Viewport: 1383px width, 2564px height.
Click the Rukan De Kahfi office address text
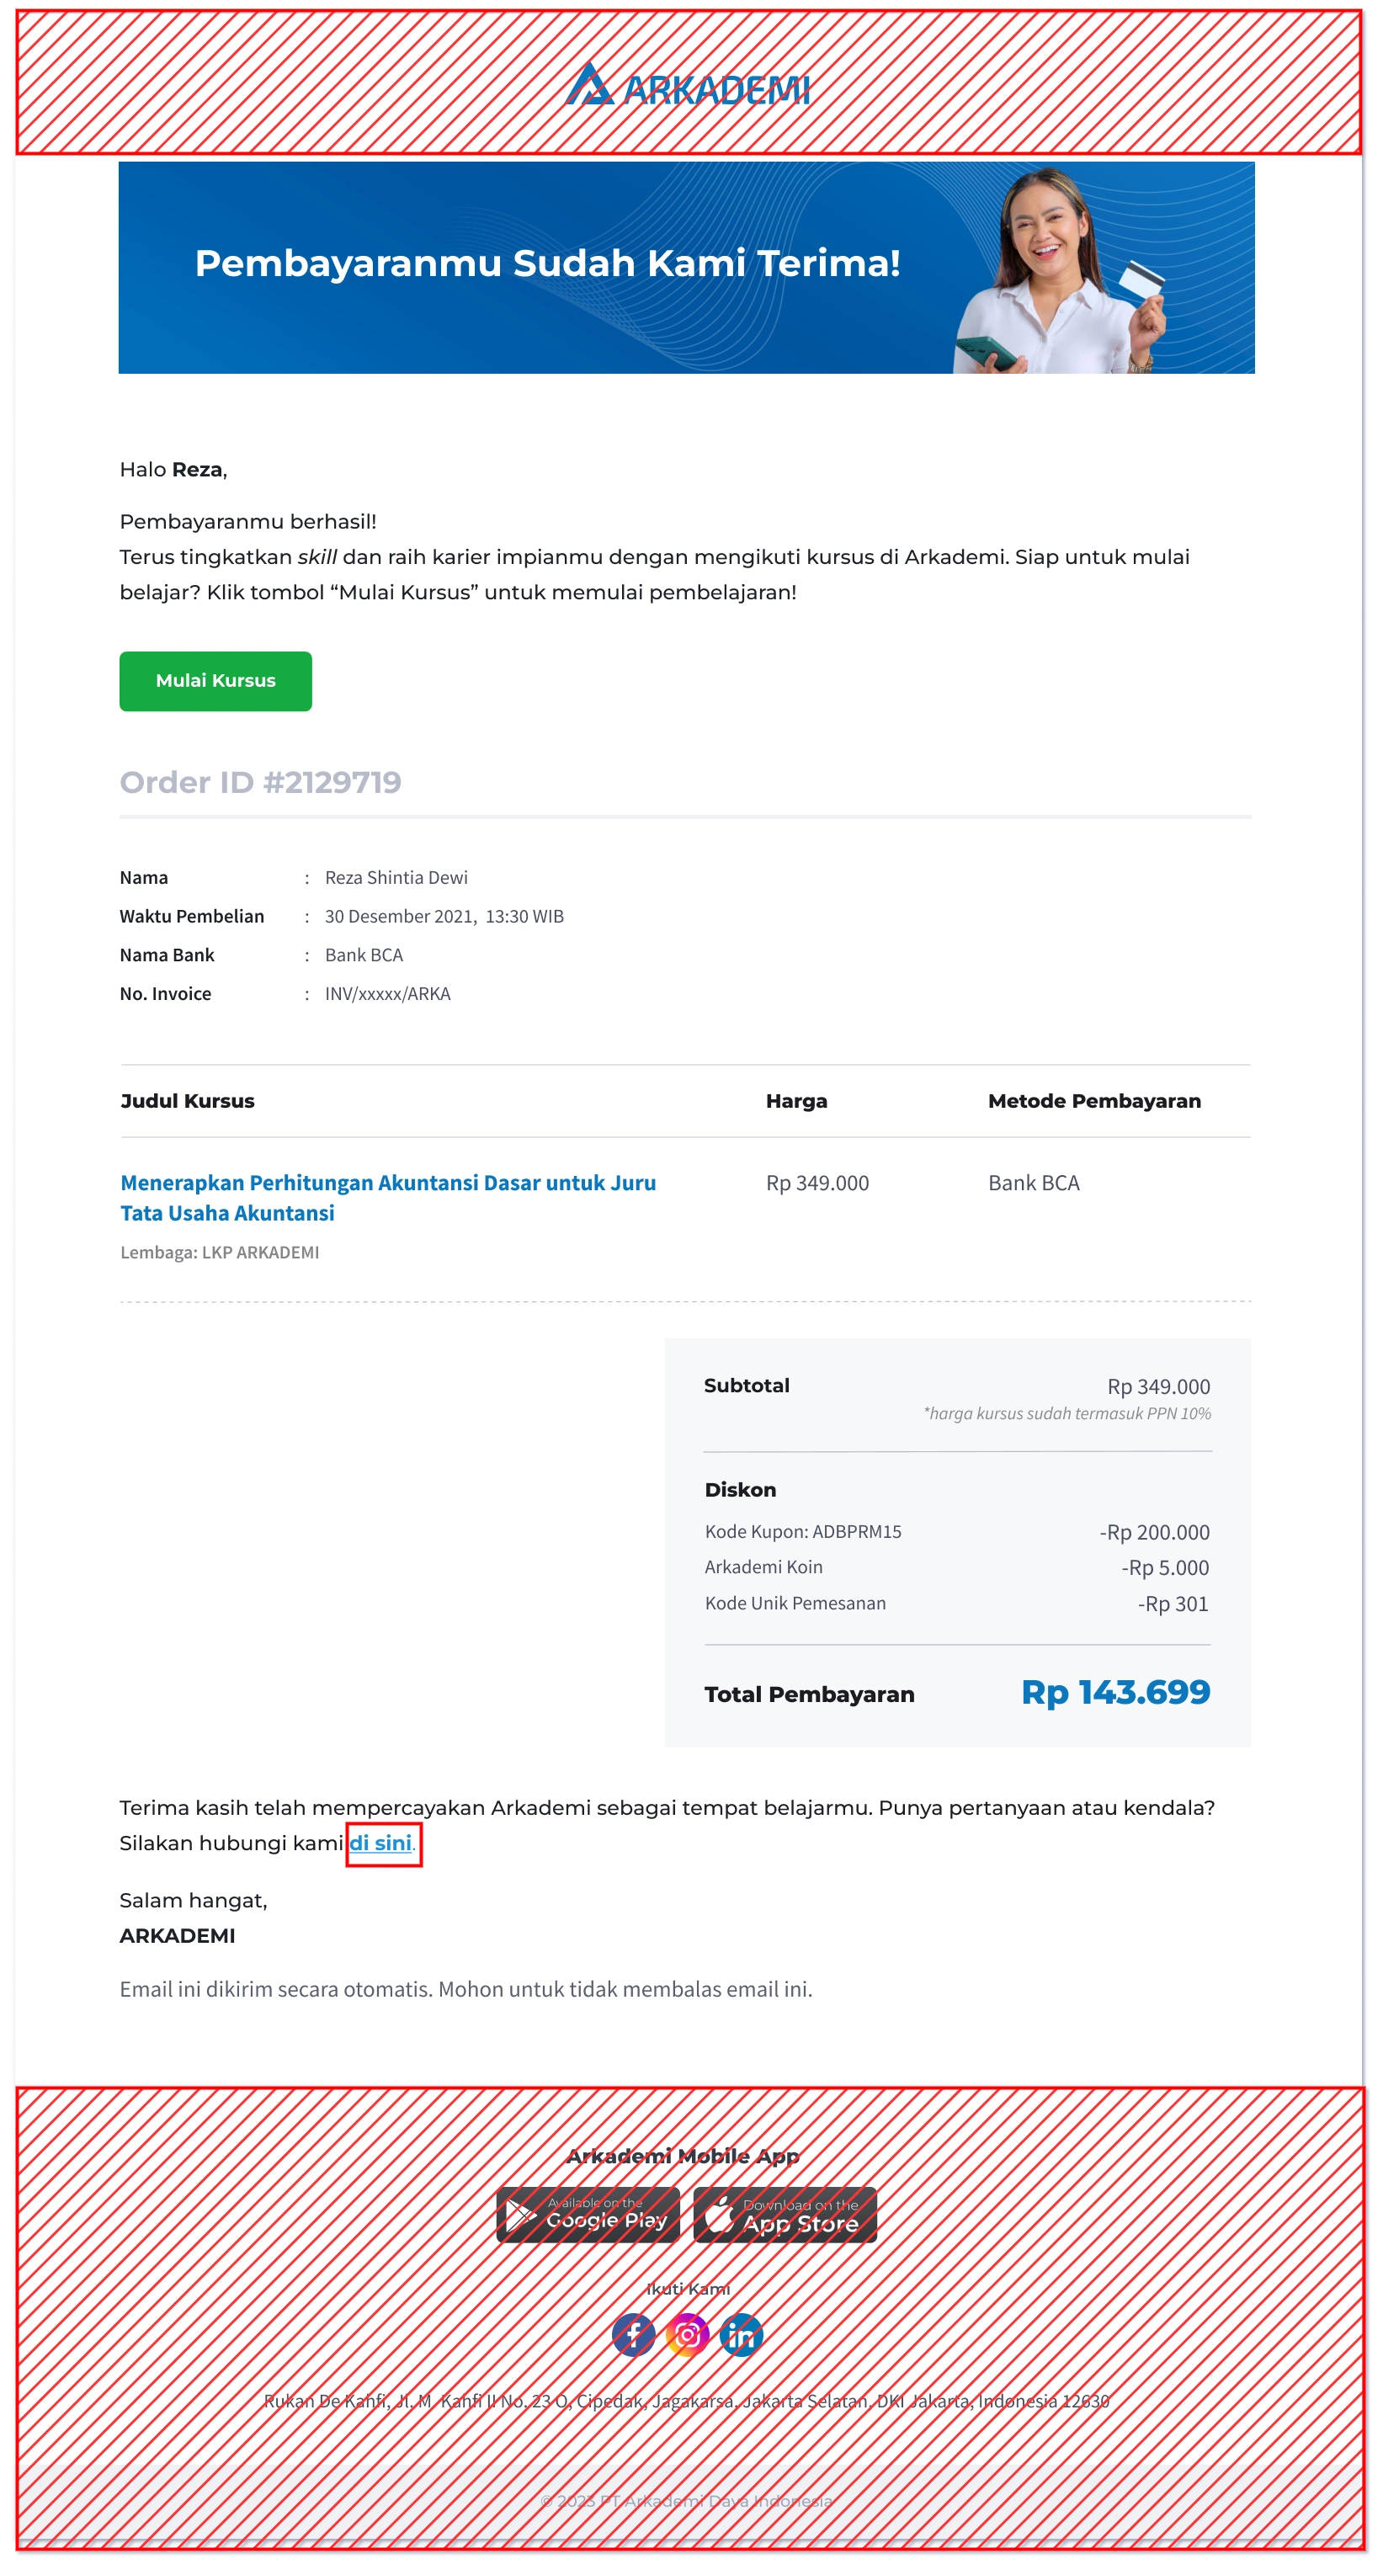[686, 2401]
